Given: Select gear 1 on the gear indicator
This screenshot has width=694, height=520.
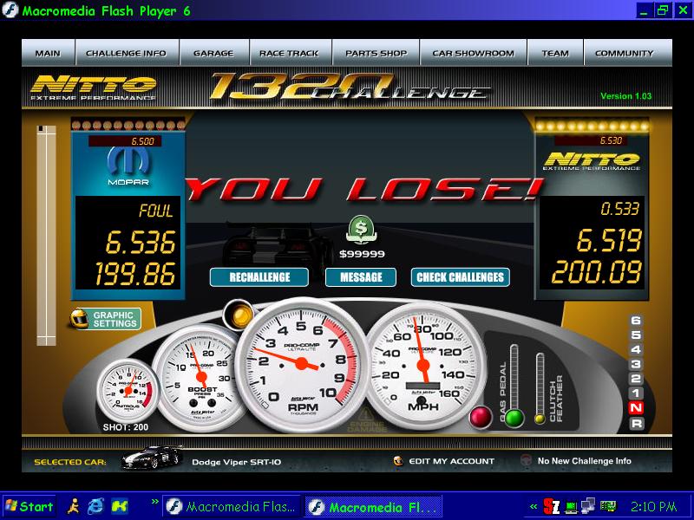Looking at the screenshot, I should pyautogui.click(x=636, y=393).
